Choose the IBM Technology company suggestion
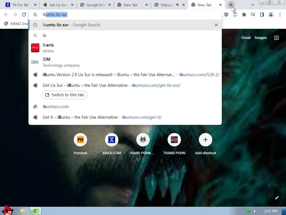 pos(125,62)
